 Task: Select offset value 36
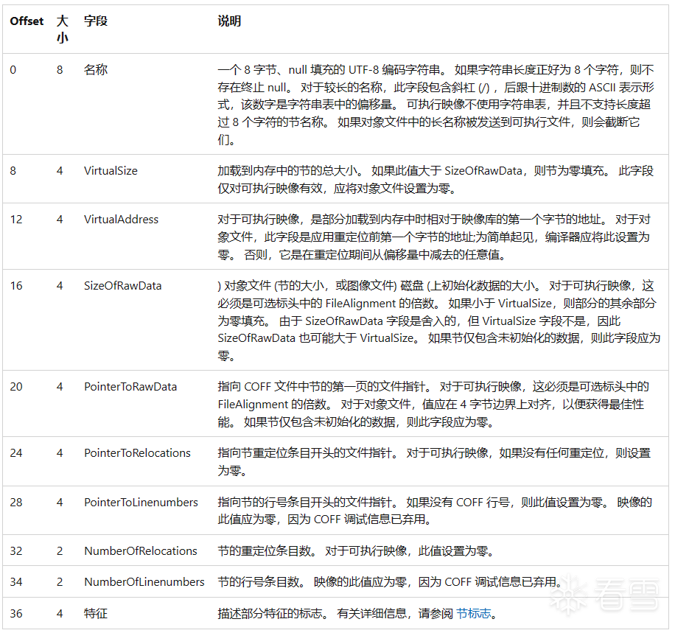click(16, 613)
